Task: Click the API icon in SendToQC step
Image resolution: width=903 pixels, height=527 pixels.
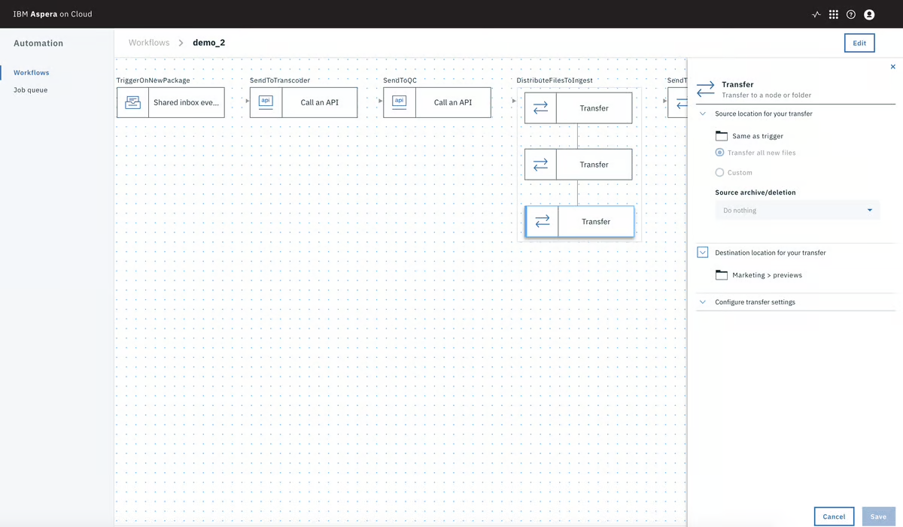Action: [x=399, y=102]
